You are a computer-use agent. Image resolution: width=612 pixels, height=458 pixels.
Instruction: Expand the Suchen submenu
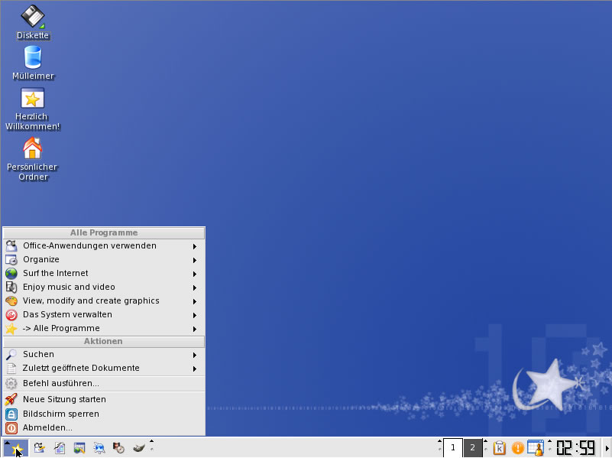click(38, 355)
